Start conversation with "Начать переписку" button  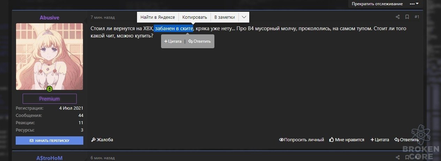coord(50,141)
